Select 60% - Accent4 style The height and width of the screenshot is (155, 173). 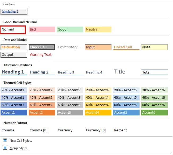(x=98, y=105)
